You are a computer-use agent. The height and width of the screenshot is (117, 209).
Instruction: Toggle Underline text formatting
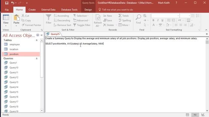click(162, 20)
